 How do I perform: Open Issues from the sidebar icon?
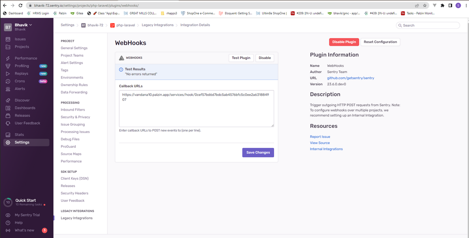[x=8, y=39]
